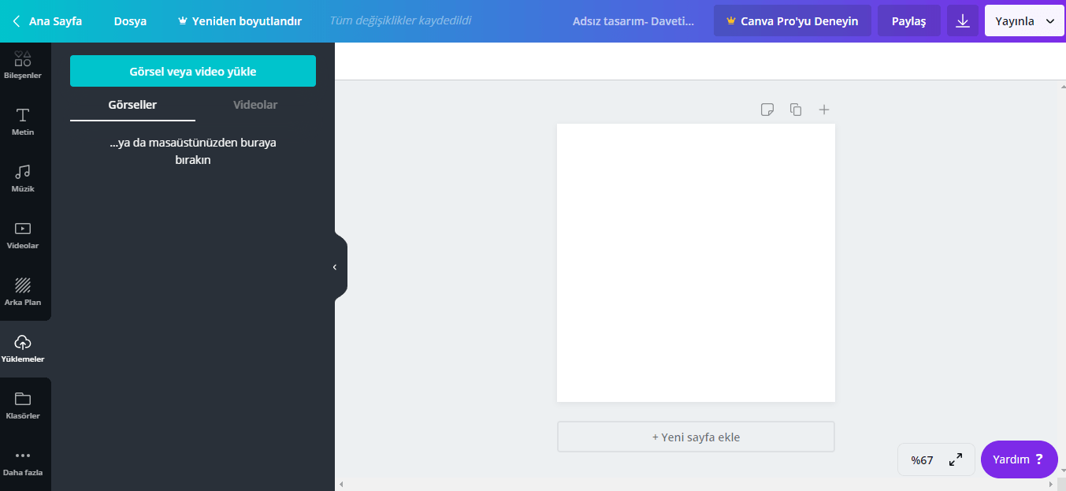Expand the Yayınla publish dropdown

click(1025, 21)
